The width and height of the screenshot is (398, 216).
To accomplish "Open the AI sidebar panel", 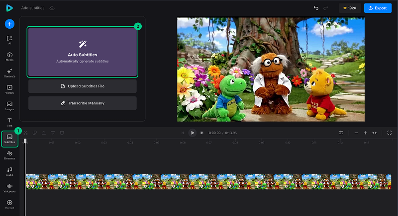I will click(x=9, y=40).
